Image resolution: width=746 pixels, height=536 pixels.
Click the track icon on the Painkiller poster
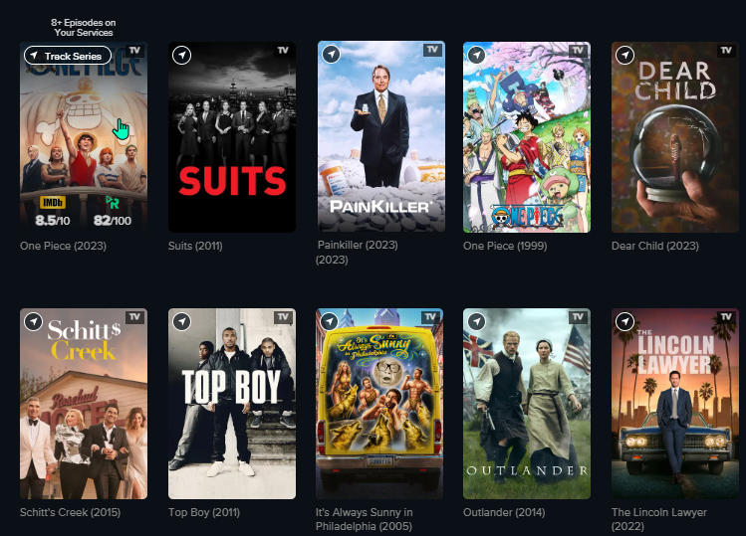[331, 54]
